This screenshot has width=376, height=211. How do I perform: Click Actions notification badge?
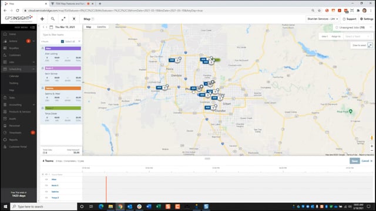(28, 41)
